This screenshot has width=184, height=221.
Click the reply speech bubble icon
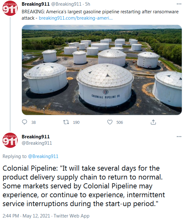tap(24, 122)
